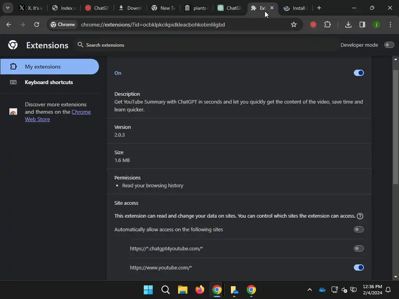Switch to the Index tab
This screenshot has width=399, height=299.
pyautogui.click(x=64, y=8)
